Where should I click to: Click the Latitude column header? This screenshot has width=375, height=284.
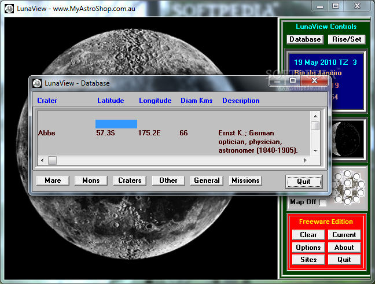[111, 101]
